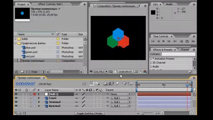Image resolution: width=213 pixels, height=120 pixels.
Task: Show channel with the RGB circles icon
Action: point(145,72)
